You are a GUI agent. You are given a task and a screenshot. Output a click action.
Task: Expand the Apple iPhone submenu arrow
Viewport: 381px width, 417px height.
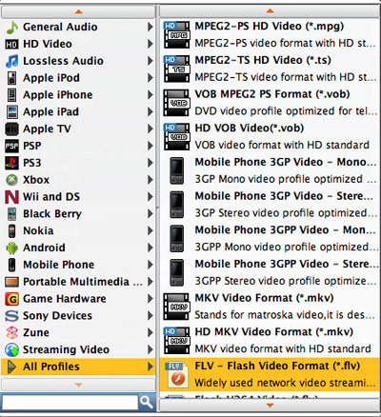[x=150, y=95]
